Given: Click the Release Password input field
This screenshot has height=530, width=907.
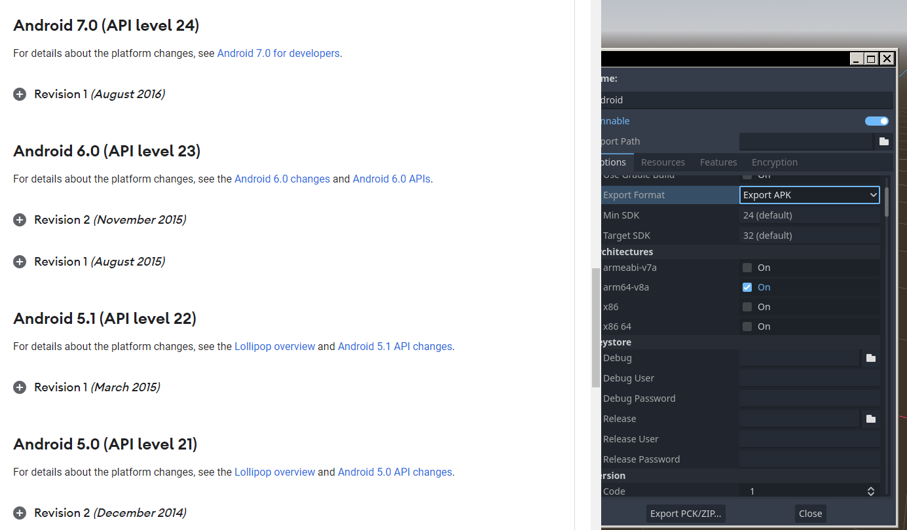Looking at the screenshot, I should coord(810,459).
